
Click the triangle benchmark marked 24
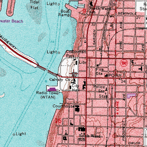(120, 79)
